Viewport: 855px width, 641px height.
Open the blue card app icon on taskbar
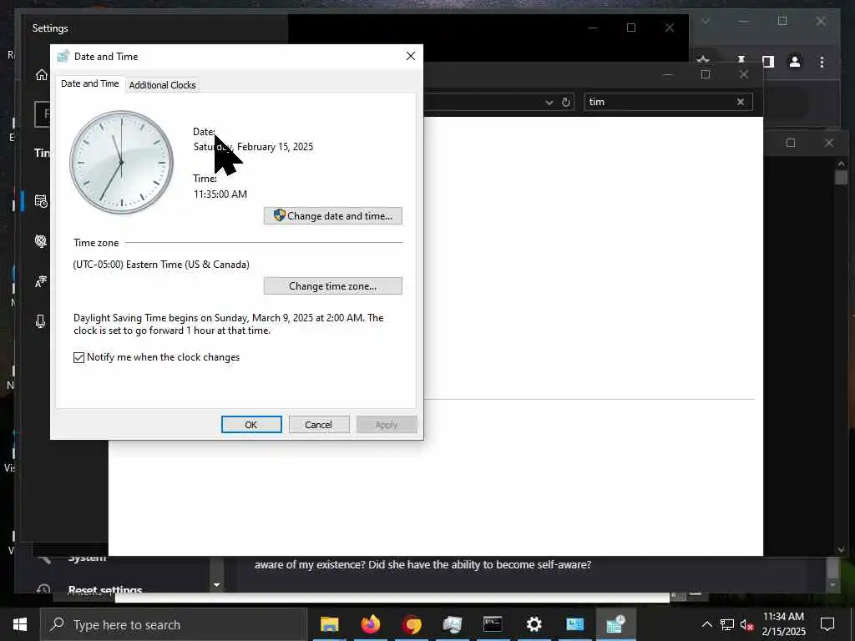click(574, 624)
